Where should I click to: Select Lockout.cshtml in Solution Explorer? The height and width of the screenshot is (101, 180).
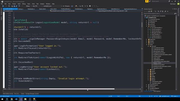tap(157, 56)
